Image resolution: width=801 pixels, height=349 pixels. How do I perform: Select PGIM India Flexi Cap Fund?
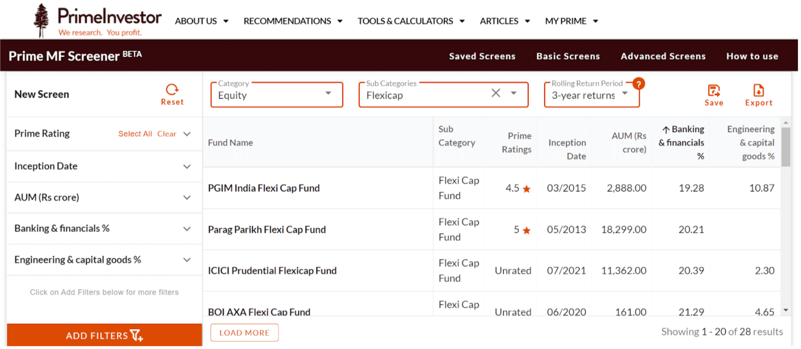click(x=264, y=189)
